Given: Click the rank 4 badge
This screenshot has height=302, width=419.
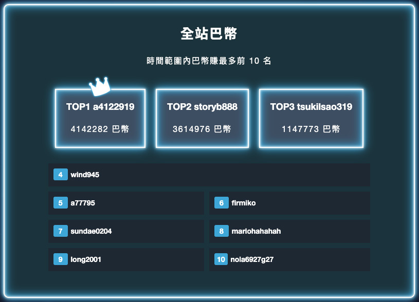Looking at the screenshot, I should click(x=61, y=175).
